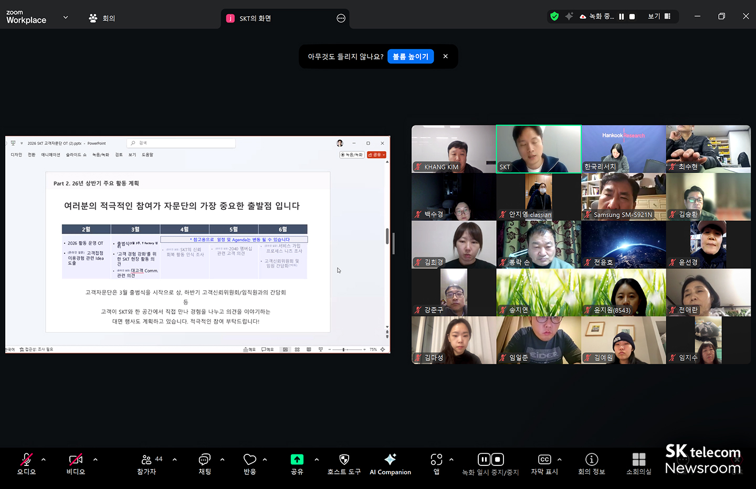
Task: Expand share options arrow next to 공유
Action: [317, 460]
